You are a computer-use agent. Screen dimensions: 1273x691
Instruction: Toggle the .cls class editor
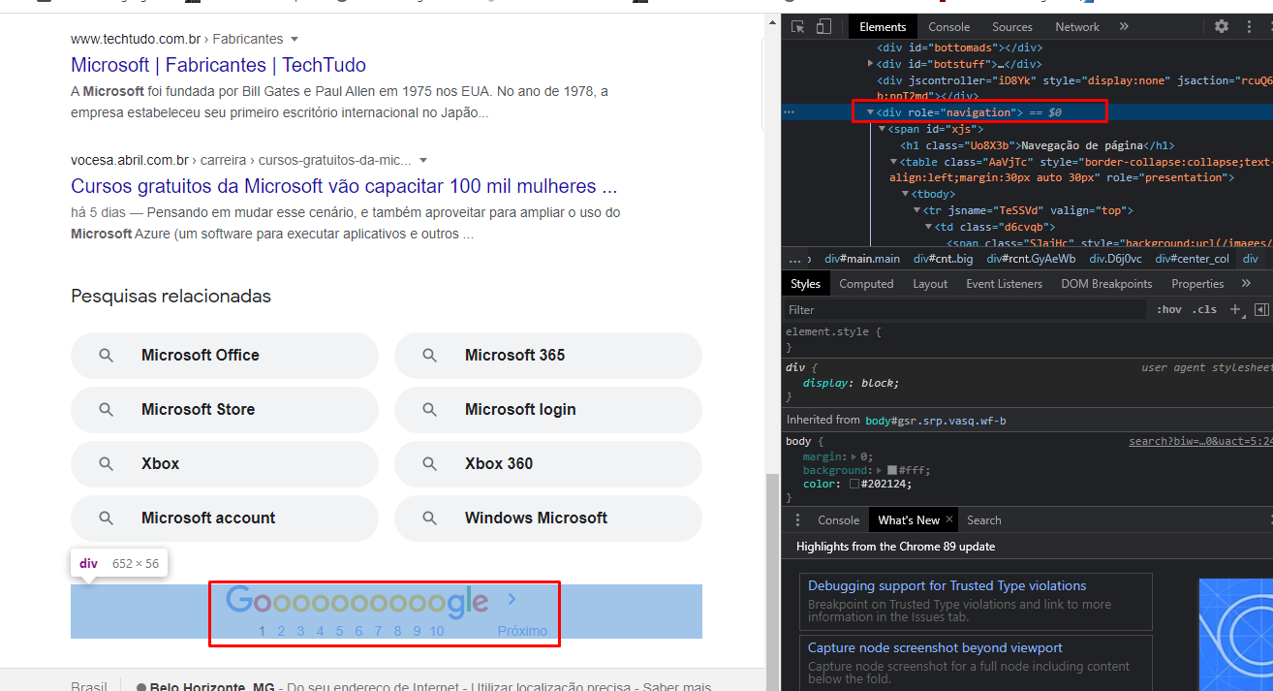1205,310
